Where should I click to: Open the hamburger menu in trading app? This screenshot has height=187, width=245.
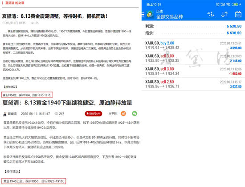pyautogui.click(x=143, y=15)
